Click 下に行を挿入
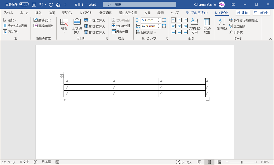This screenshot has width=274, height=165. point(94,20)
